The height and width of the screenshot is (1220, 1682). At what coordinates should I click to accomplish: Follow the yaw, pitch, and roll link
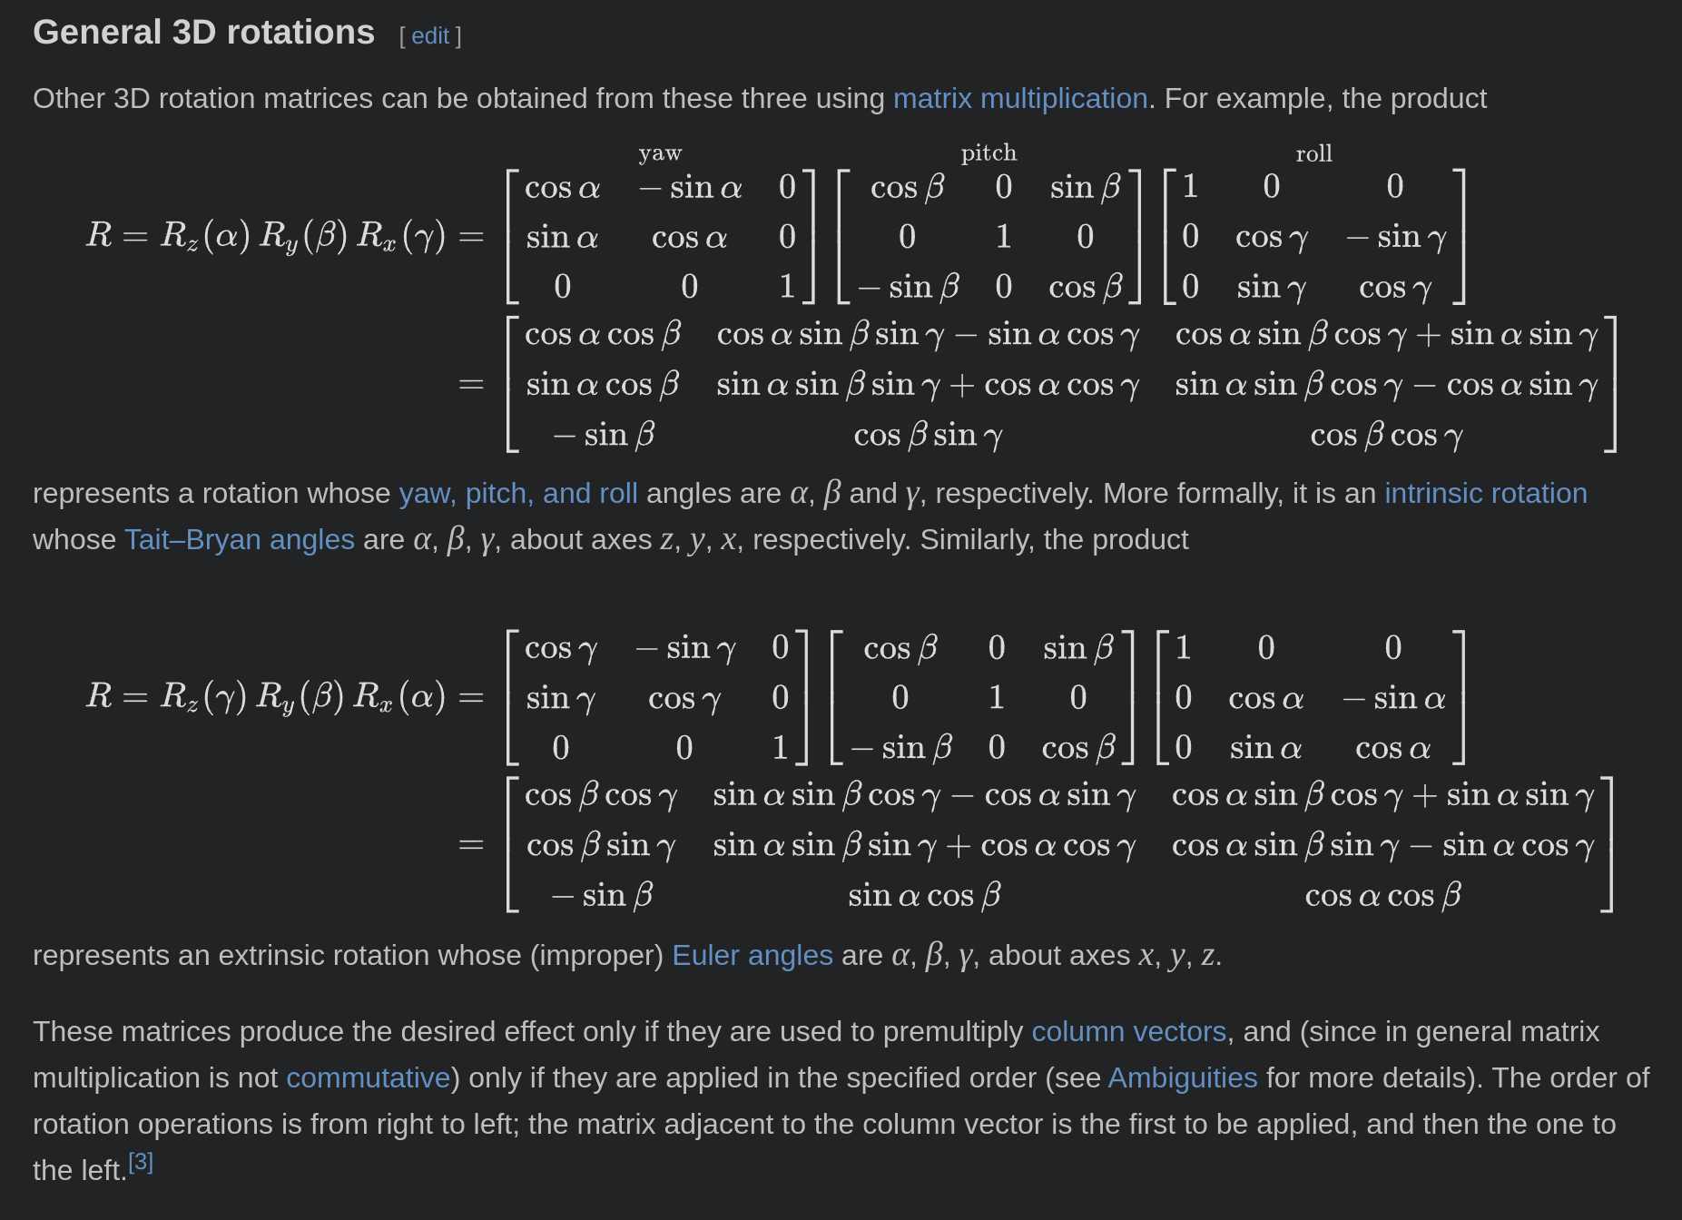pos(517,493)
